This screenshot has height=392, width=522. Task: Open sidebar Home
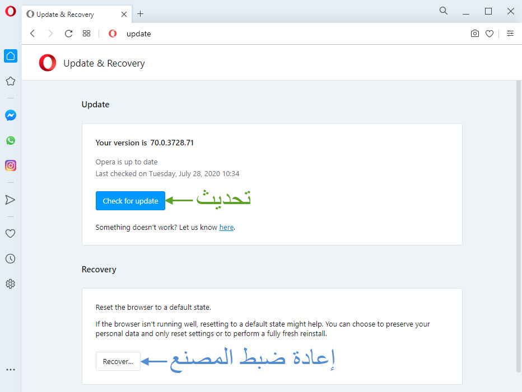click(11, 56)
